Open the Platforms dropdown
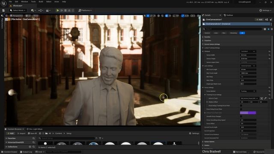 click(x=85, y=10)
